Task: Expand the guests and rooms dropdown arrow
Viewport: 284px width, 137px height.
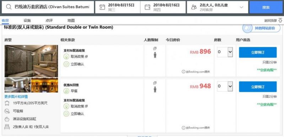Action: (241, 7)
